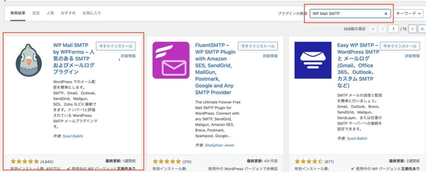Screen dimensions: 426x172
Task: Open the おすすめ tab
Action: (x=68, y=13)
